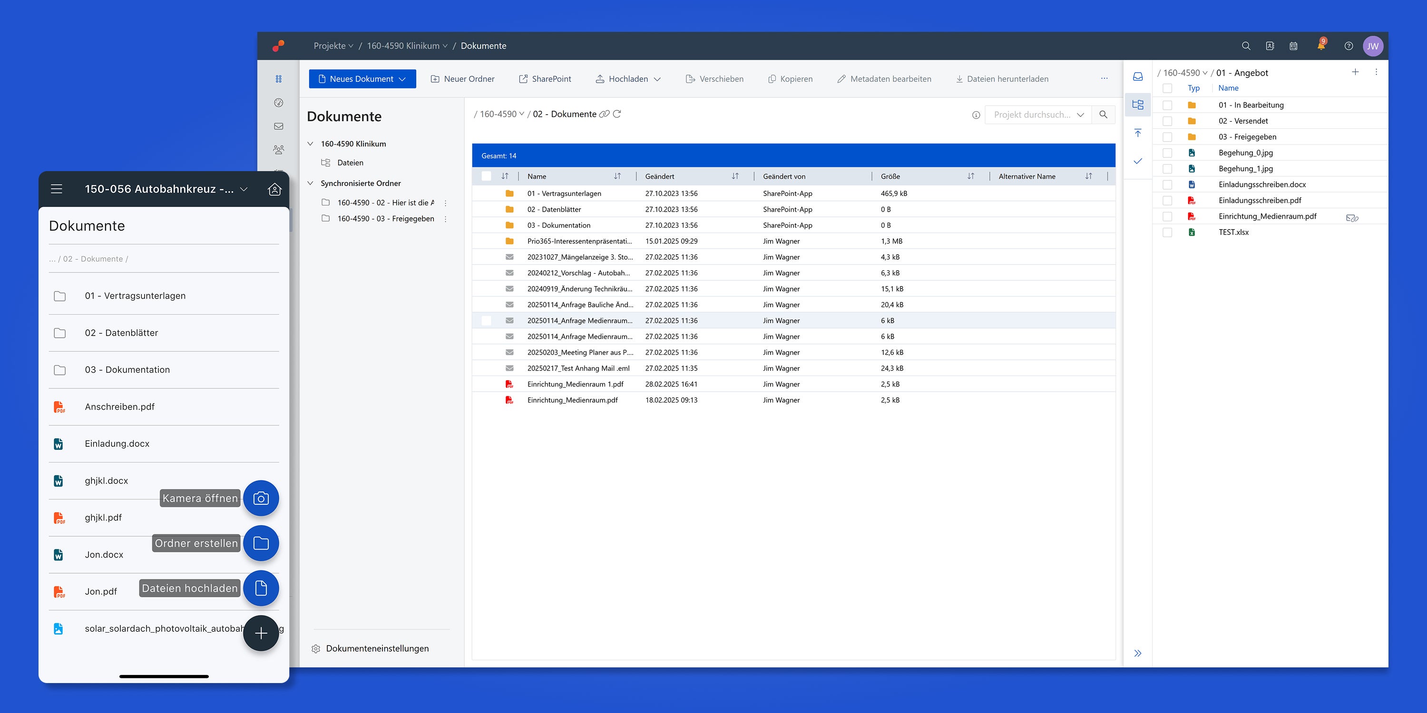Image resolution: width=1427 pixels, height=713 pixels.
Task: Expand the Neues Dokument dropdown
Action: click(403, 79)
